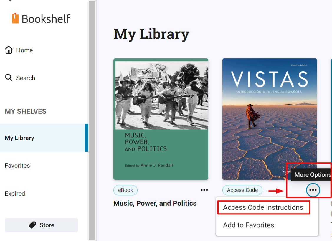Screen dimensions: 332x241
Task: Select Add to Favorites in the menu
Action: pos(248,225)
